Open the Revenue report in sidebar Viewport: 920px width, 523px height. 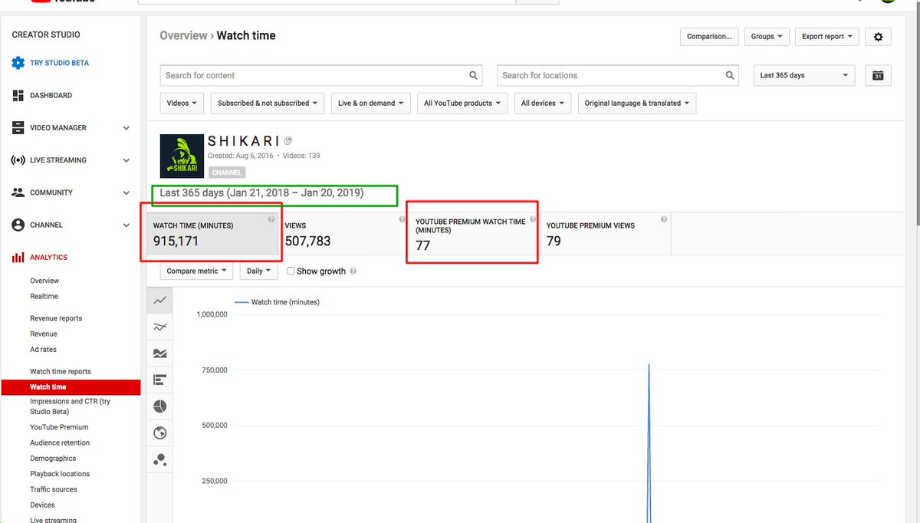point(44,334)
